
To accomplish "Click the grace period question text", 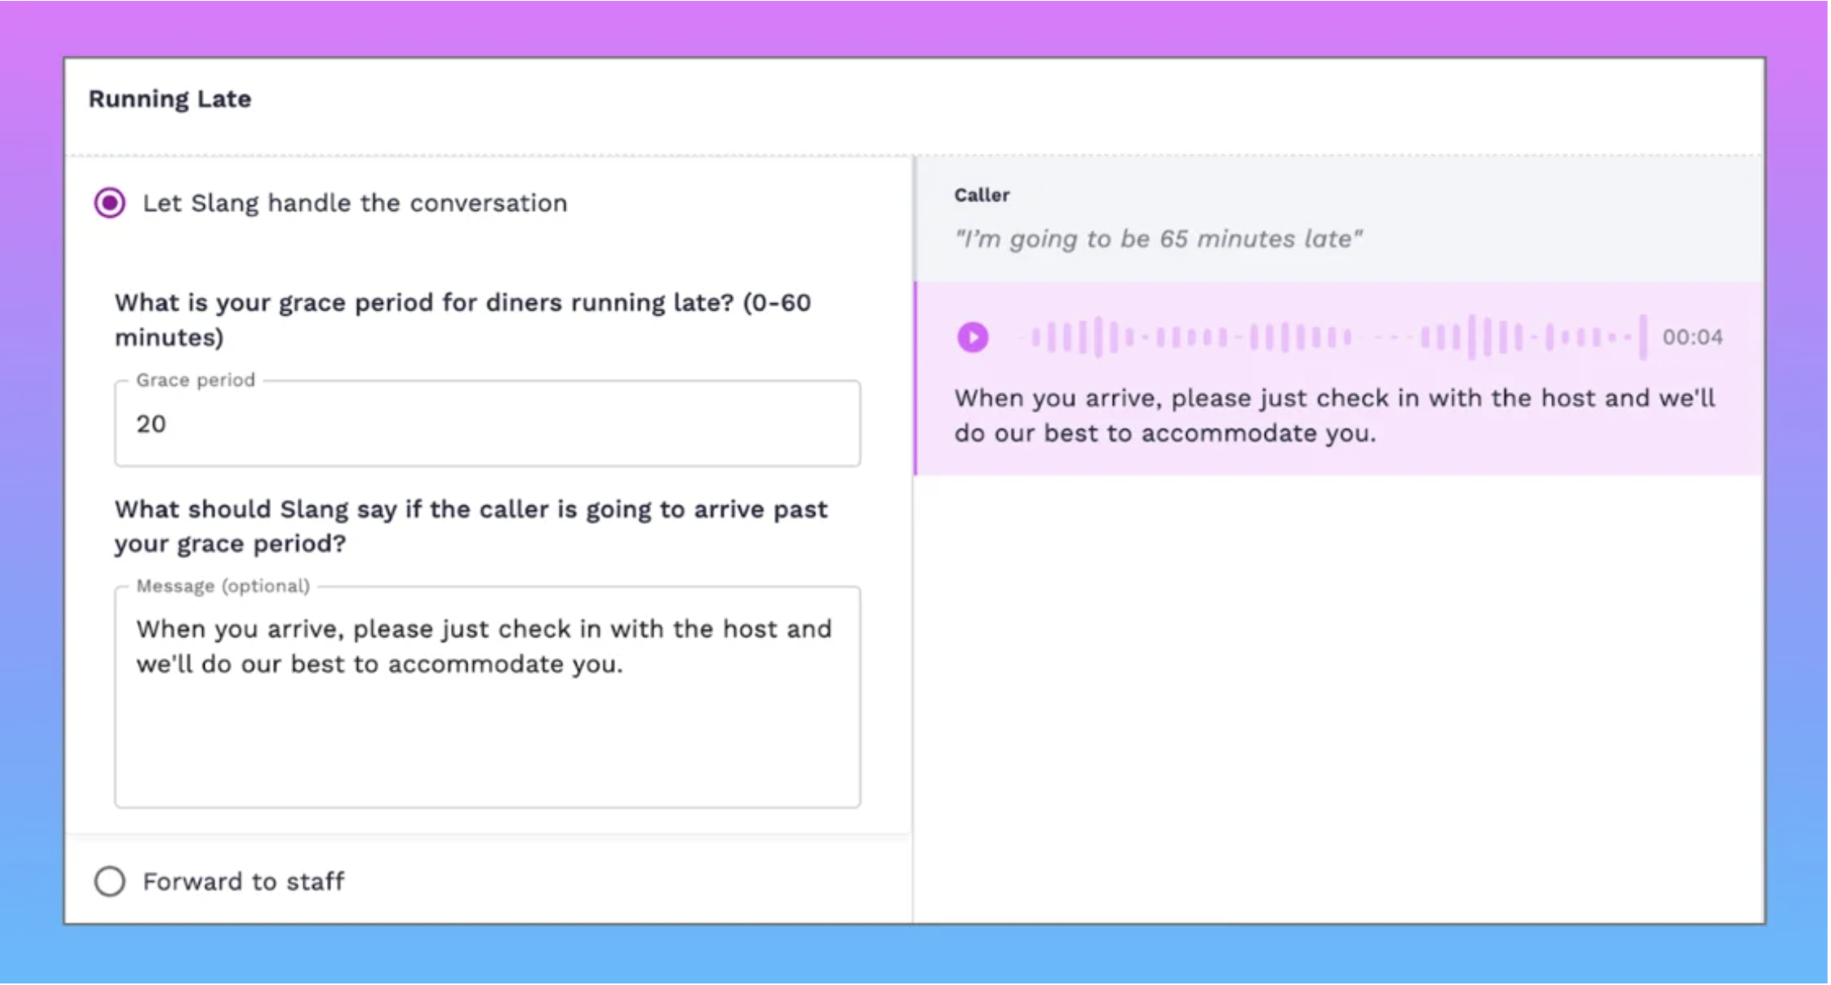I will pos(463,319).
